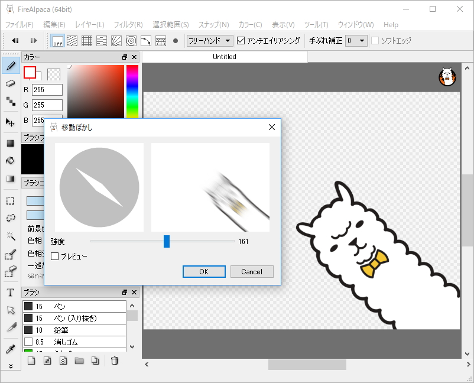Open the 編集(E) menu

click(x=54, y=24)
